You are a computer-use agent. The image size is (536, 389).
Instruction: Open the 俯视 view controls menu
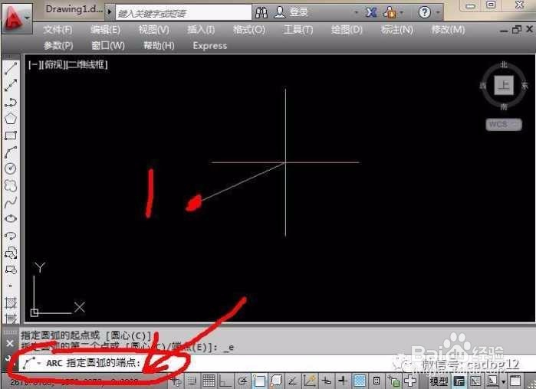point(54,64)
